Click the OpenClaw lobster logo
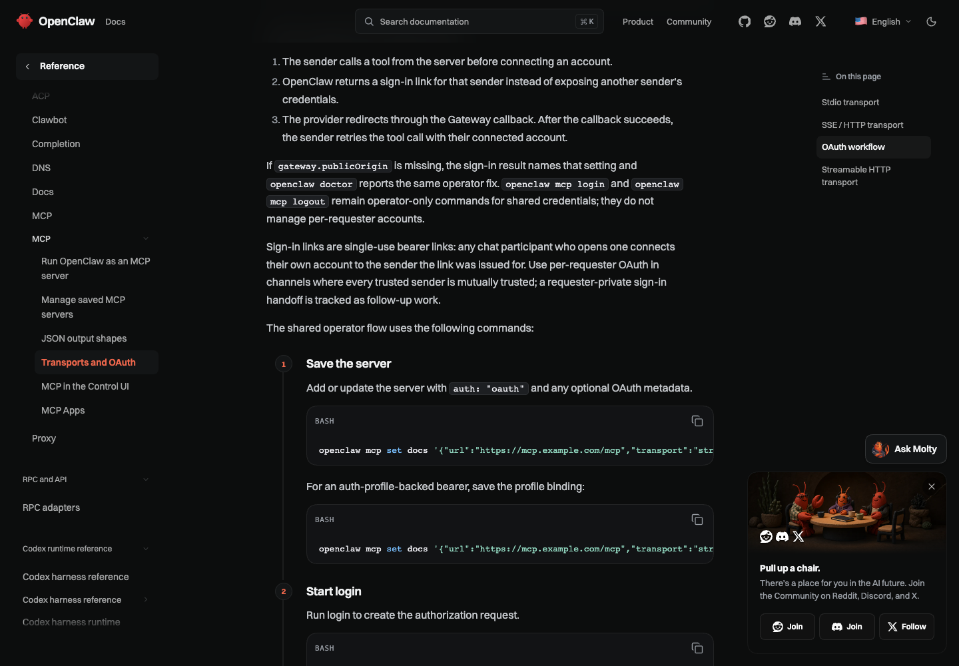The height and width of the screenshot is (666, 959). (25, 21)
